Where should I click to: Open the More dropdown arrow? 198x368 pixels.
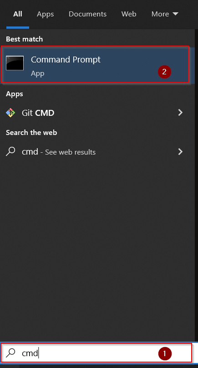click(x=175, y=14)
